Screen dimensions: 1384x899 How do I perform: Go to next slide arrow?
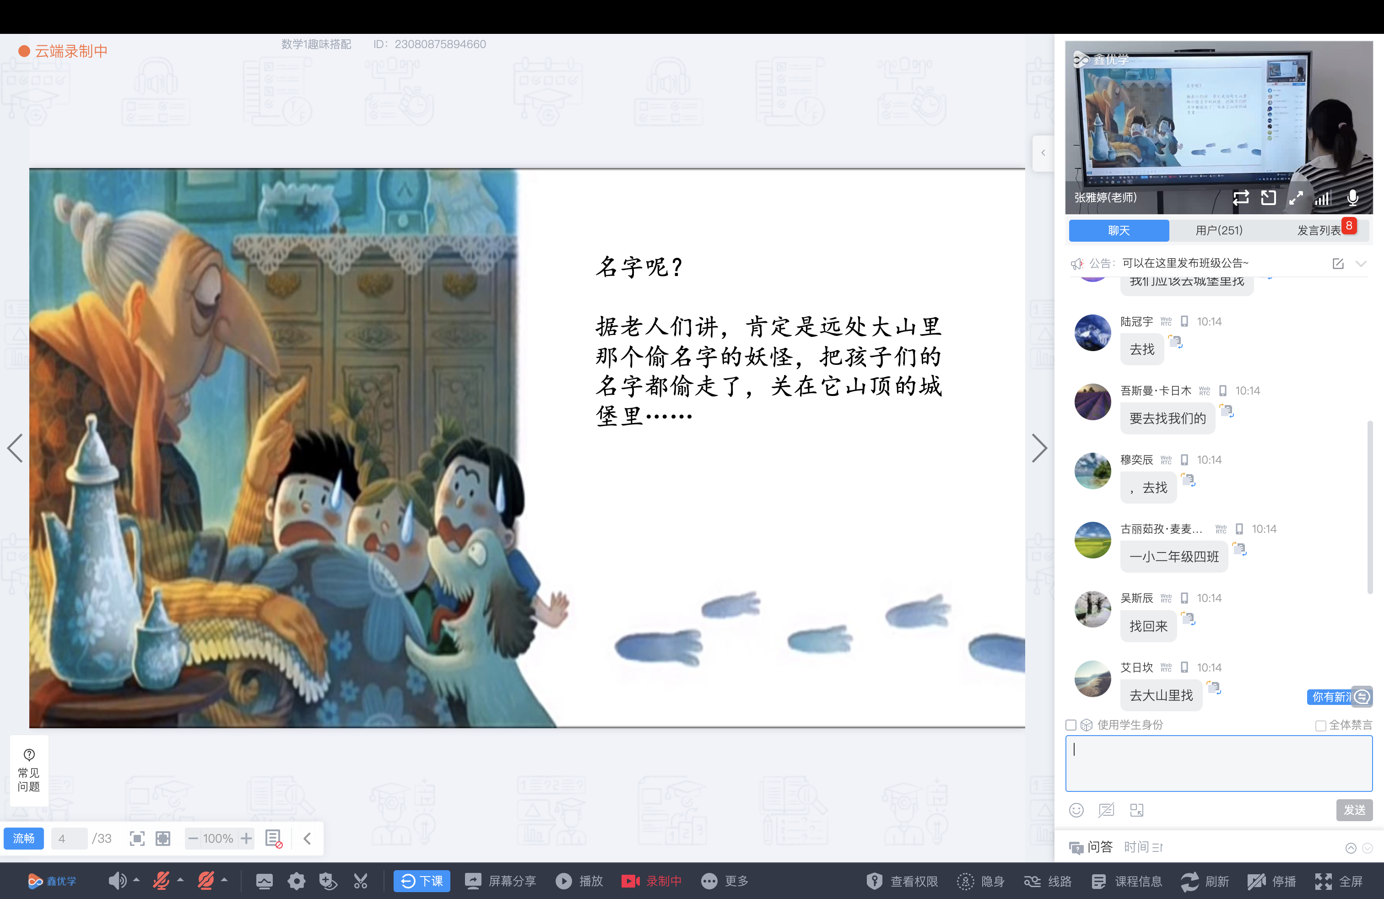[1039, 448]
